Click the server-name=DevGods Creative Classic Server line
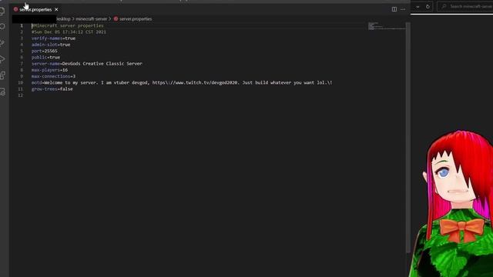This screenshot has height=277, width=493. pos(87,63)
